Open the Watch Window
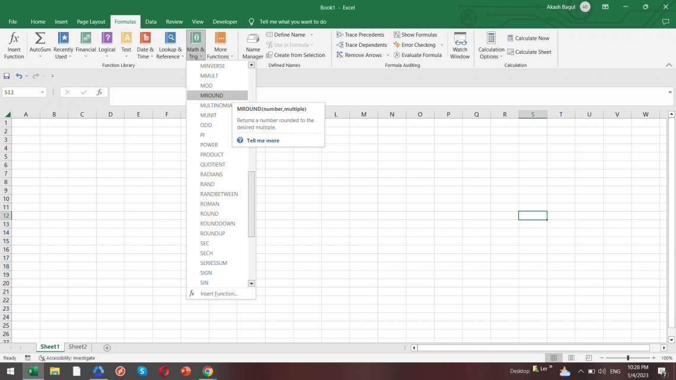Screen dimensions: 676x380 [460, 45]
